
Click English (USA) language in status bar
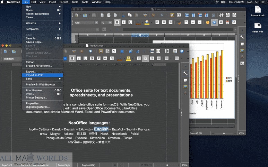click(x=88, y=165)
